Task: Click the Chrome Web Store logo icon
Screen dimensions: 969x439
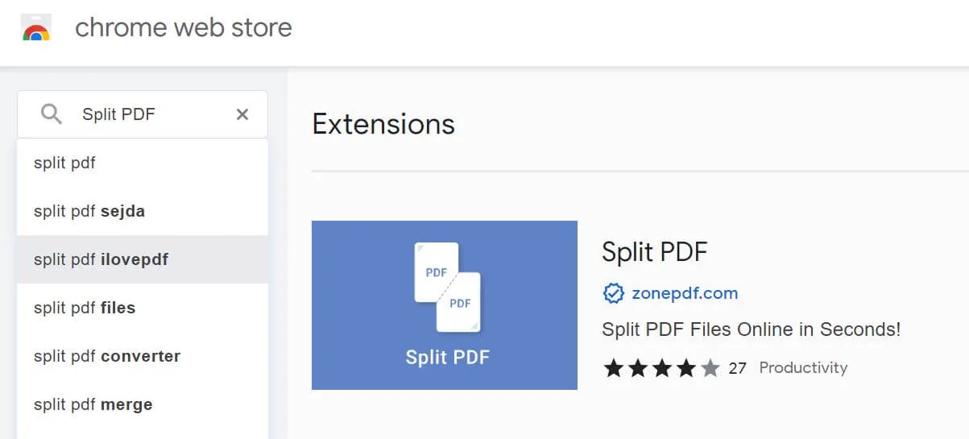Action: click(x=36, y=29)
